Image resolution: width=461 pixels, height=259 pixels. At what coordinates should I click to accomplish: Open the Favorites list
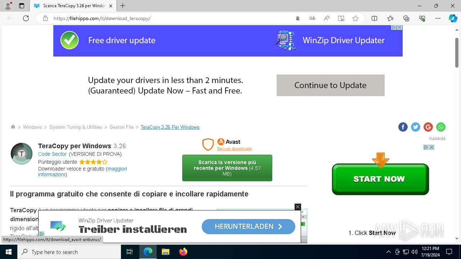(390, 18)
